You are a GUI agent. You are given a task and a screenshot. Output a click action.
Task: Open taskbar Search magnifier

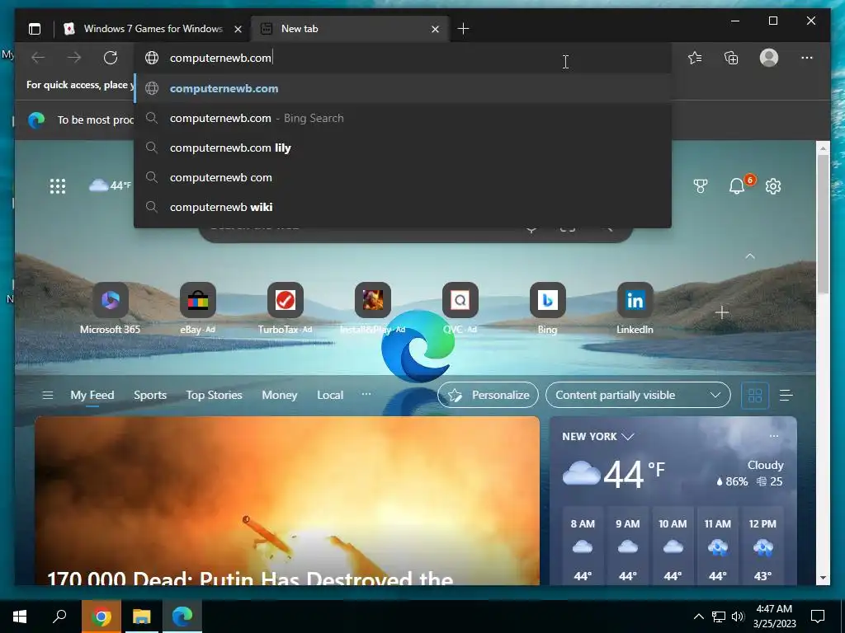tap(59, 617)
